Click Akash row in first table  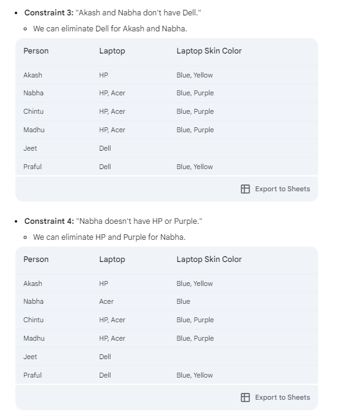click(x=166, y=75)
